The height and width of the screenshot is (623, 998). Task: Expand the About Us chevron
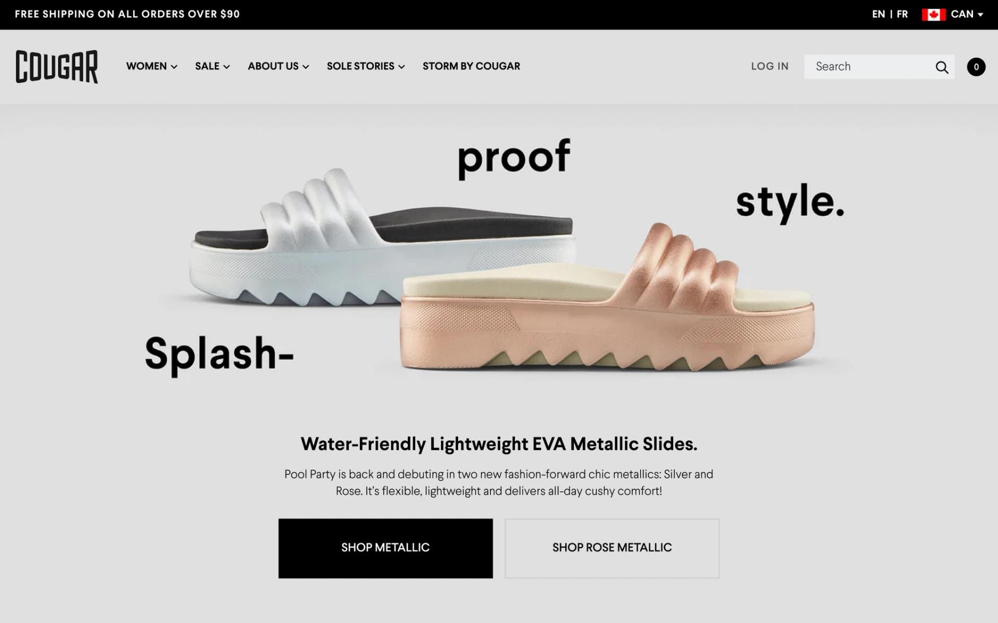tap(306, 67)
